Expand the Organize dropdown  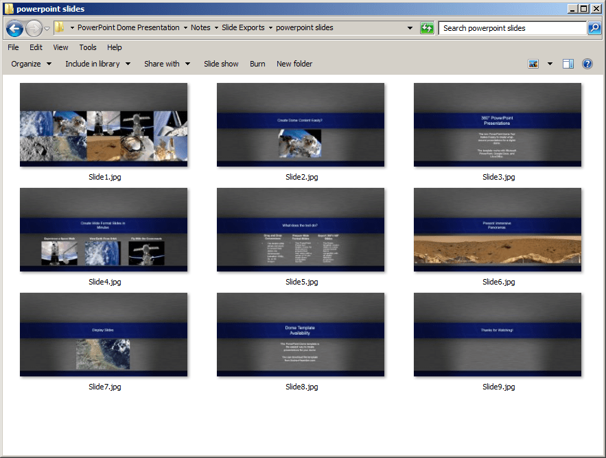click(x=31, y=64)
